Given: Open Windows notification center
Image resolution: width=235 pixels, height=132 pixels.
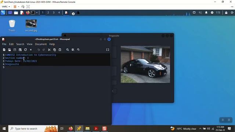Looking at the screenshot, I should pos(229,129).
